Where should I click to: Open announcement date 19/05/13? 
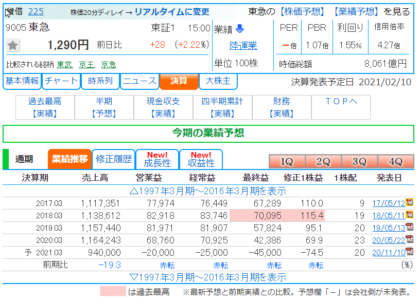(389, 228)
